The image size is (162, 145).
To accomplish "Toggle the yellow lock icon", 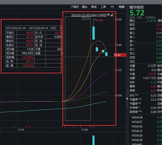I will (112, 15).
